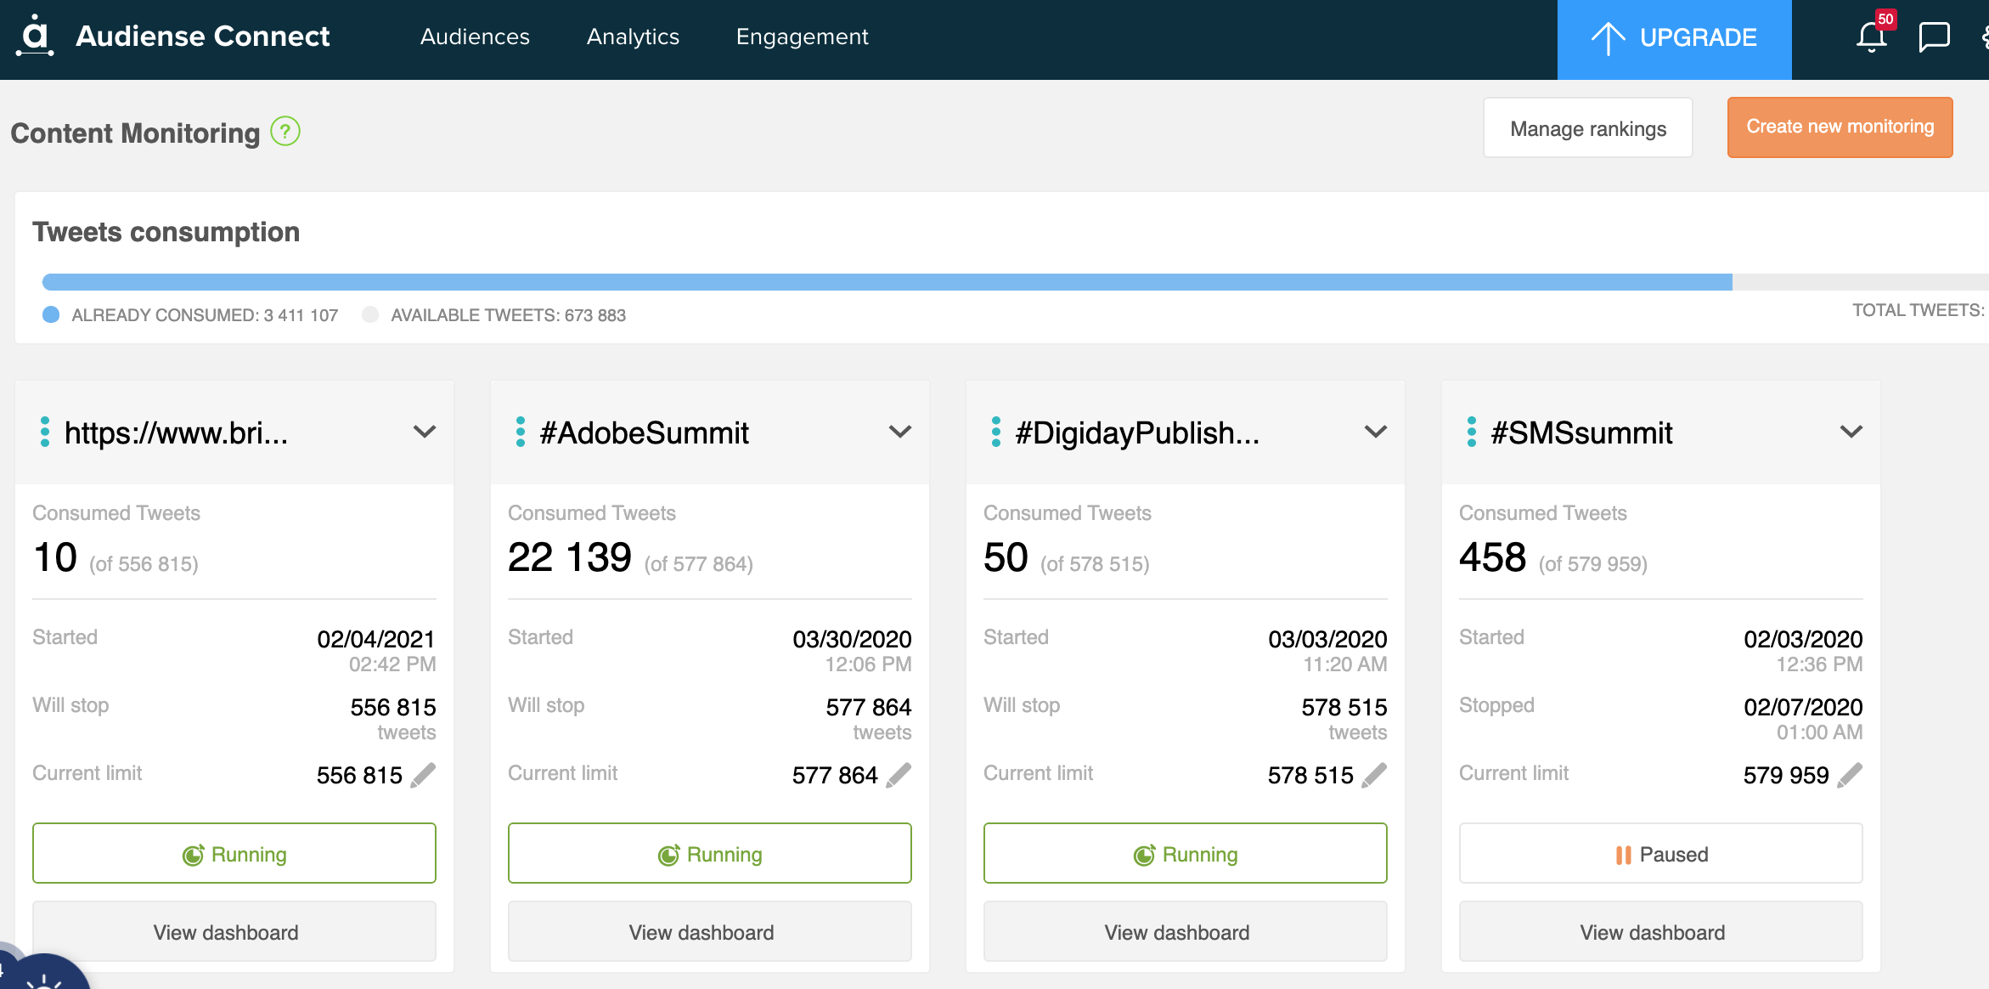1989x989 pixels.
Task: Open the Analytics menu
Action: (x=633, y=37)
